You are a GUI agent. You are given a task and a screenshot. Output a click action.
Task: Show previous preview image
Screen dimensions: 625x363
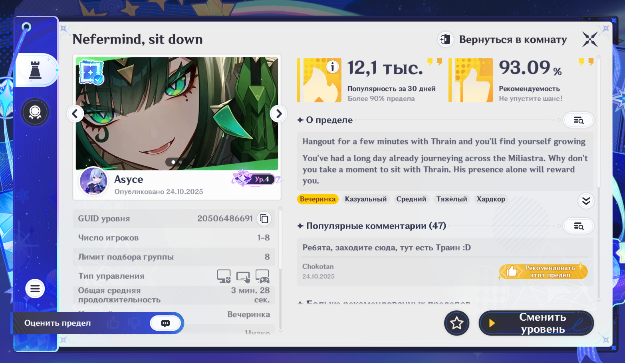pyautogui.click(x=75, y=114)
